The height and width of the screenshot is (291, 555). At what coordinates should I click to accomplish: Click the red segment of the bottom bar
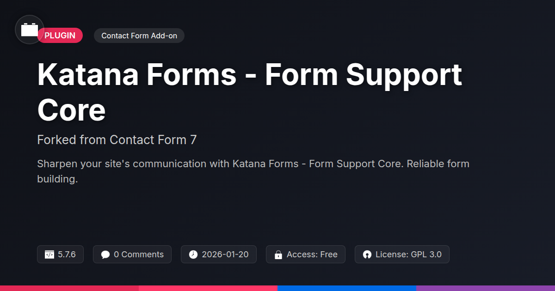tap(69, 288)
